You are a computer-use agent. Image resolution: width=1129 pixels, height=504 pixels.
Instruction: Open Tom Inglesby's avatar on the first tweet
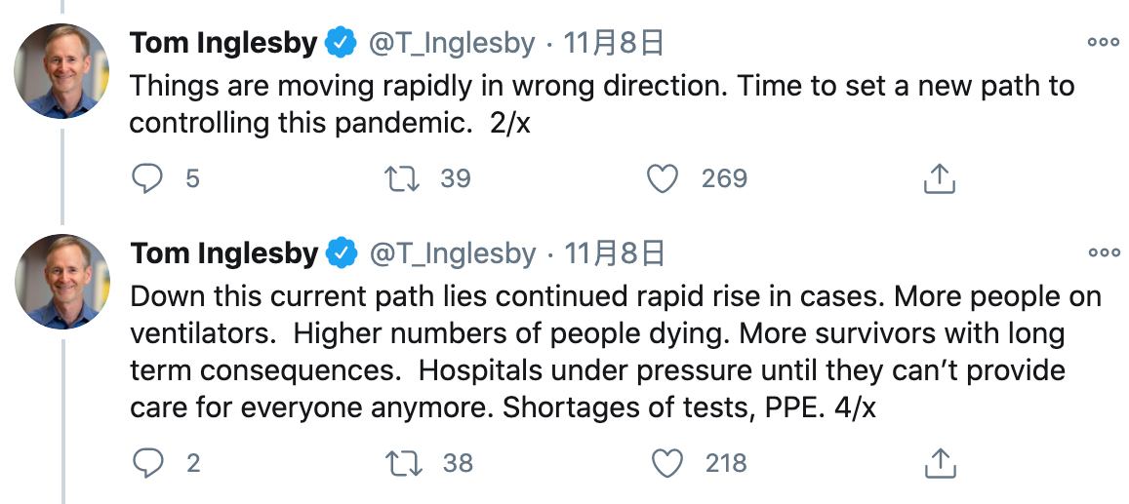point(62,71)
